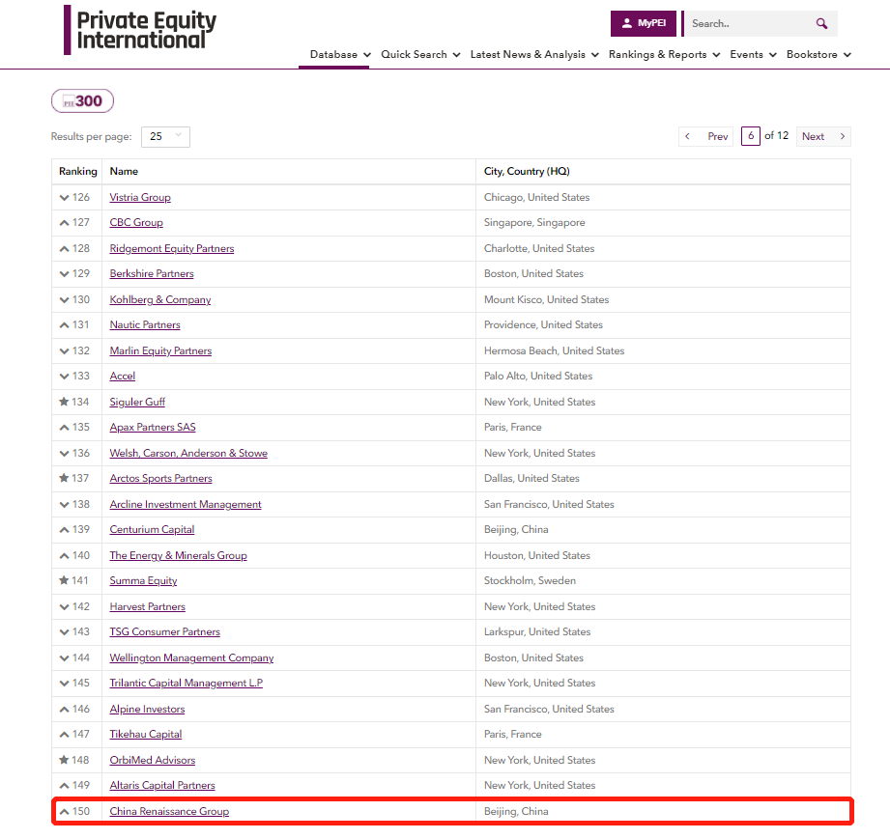Click the up arrow beside rank 150

[x=64, y=812]
